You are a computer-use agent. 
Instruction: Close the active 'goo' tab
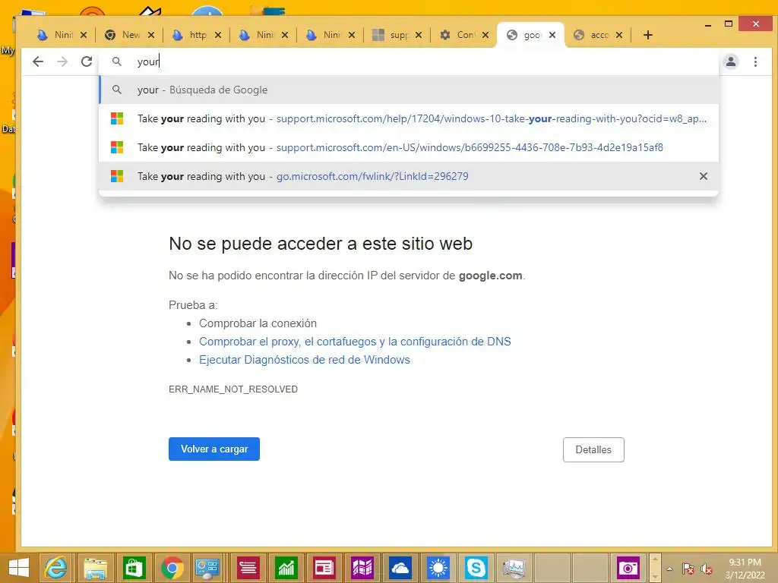552,35
